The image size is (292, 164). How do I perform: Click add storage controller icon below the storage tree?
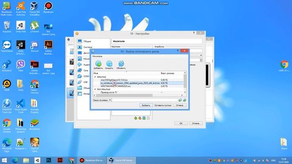136,118
